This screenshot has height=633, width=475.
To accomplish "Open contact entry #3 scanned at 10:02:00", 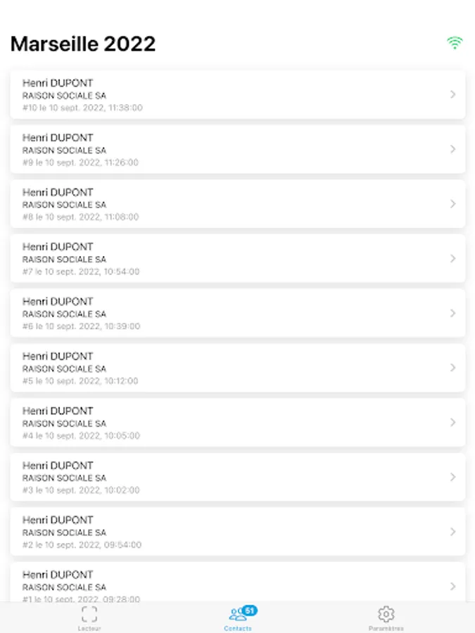I will point(238,477).
